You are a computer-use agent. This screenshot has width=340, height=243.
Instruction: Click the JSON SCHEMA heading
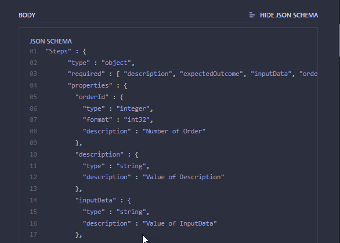point(50,41)
